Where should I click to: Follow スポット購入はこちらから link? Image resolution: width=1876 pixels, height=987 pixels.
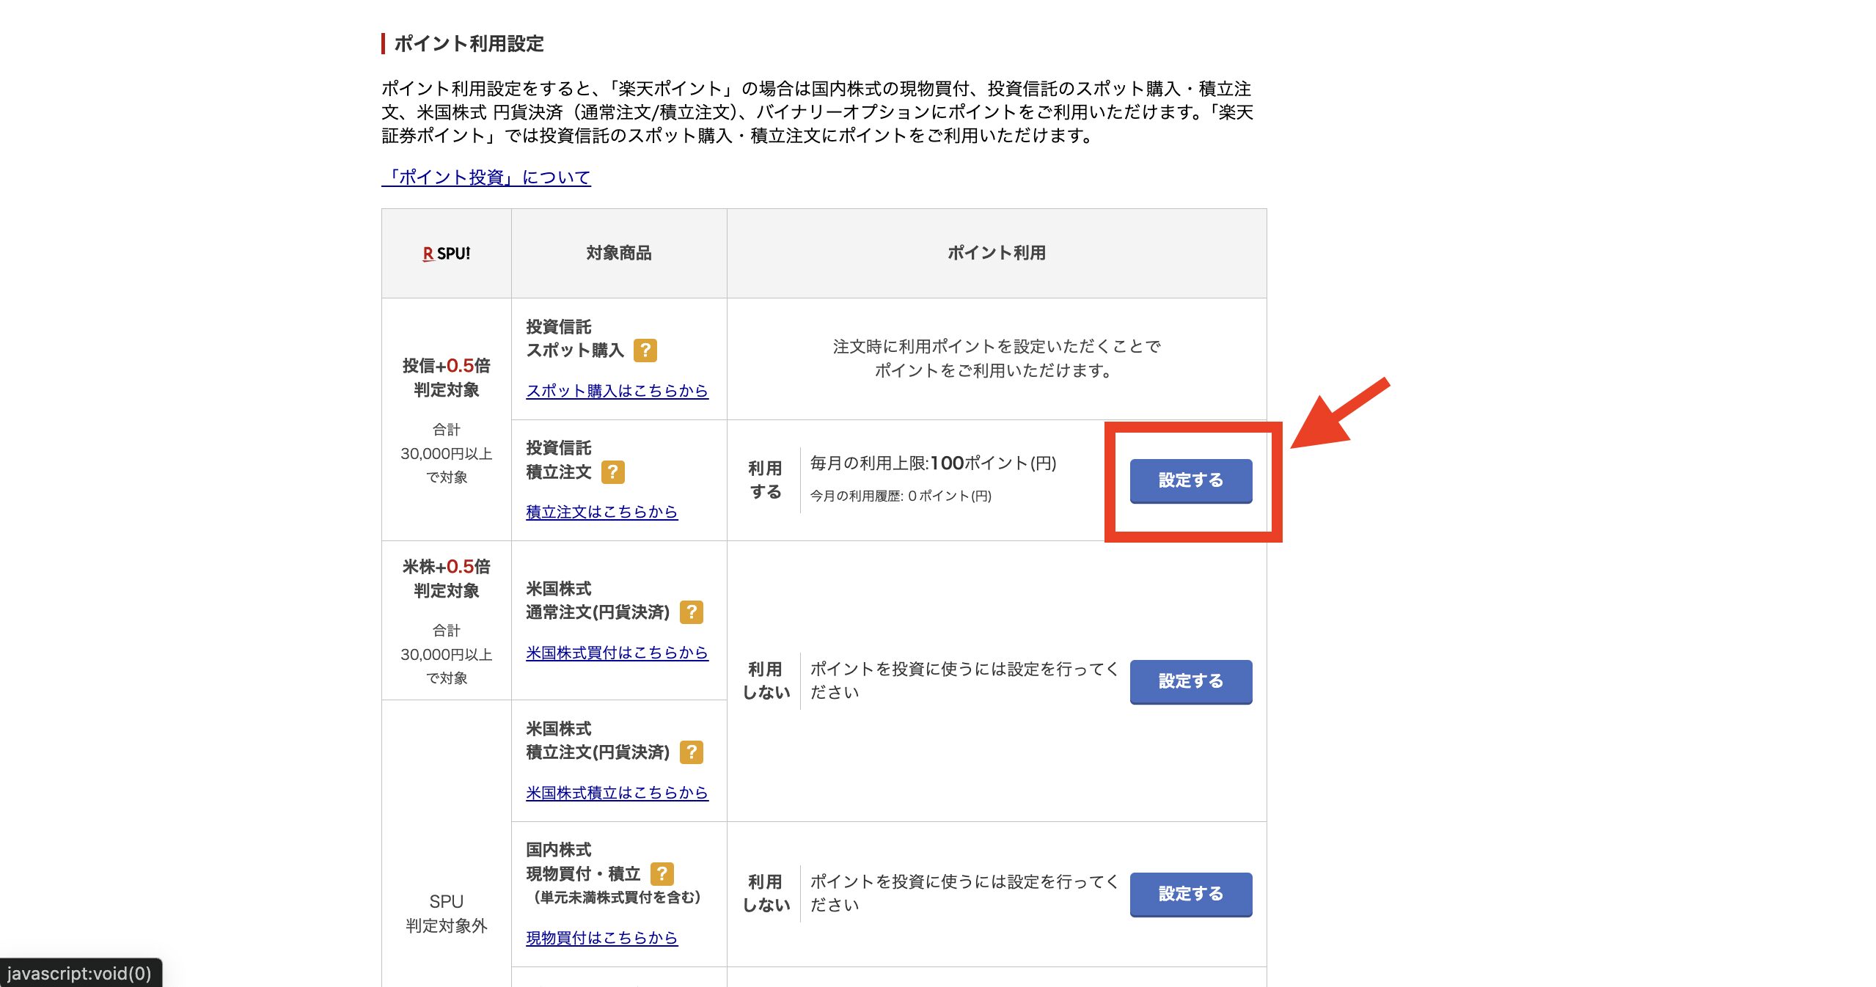(x=617, y=391)
